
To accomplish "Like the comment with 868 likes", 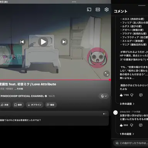I will pos(121,125).
